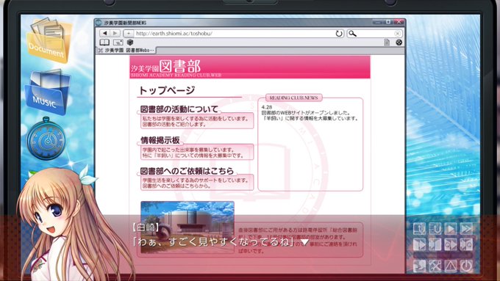This screenshot has height=281, width=500.
Task: Click the browser window title 汐美学園新聞部NEWS
Action: (125, 23)
